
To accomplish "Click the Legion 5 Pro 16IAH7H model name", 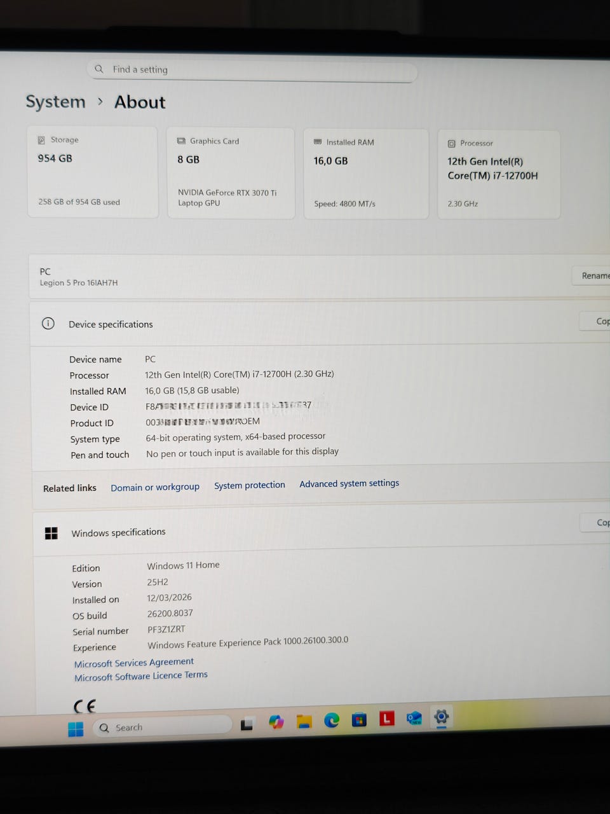I will [79, 282].
